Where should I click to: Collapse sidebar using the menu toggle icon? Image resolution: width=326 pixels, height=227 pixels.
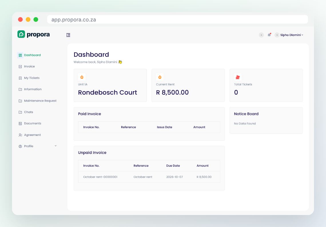click(68, 35)
